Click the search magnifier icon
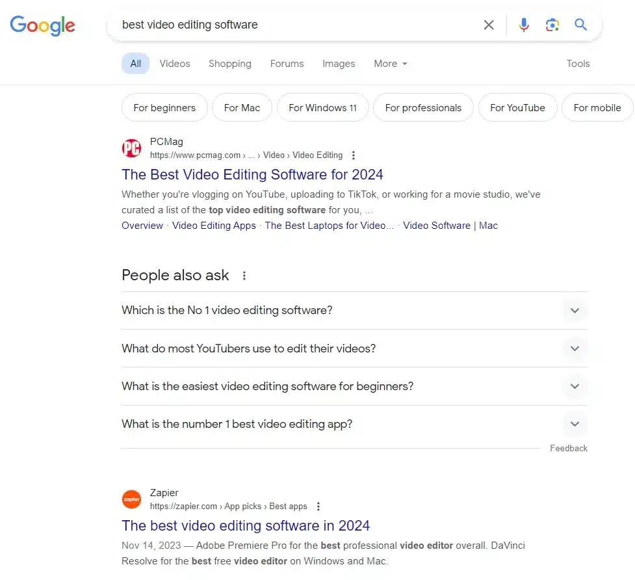The height and width of the screenshot is (580, 635). point(580,24)
